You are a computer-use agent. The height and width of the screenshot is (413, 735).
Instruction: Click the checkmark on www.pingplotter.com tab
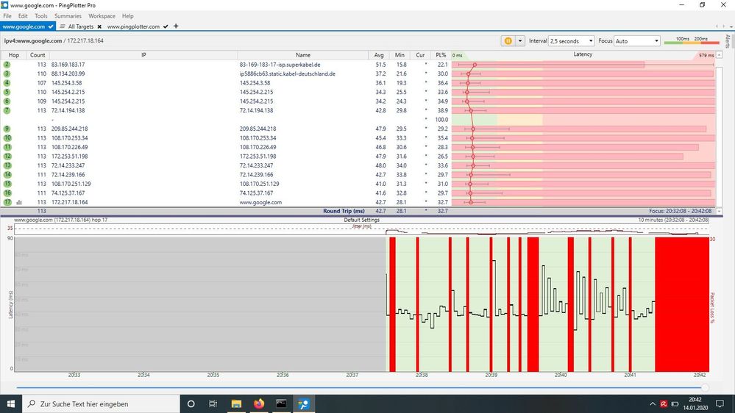pyautogui.click(x=166, y=26)
